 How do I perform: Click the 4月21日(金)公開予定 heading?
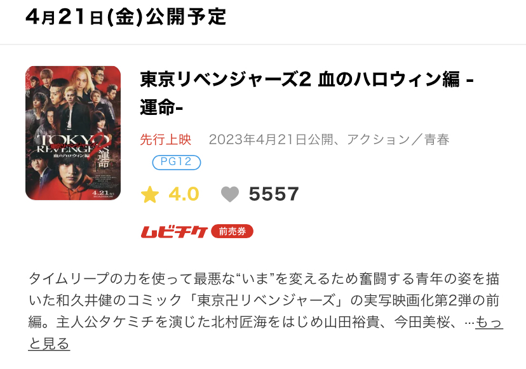(126, 17)
